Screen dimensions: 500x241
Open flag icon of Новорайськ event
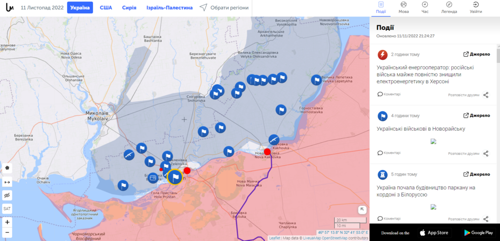[x=382, y=116]
